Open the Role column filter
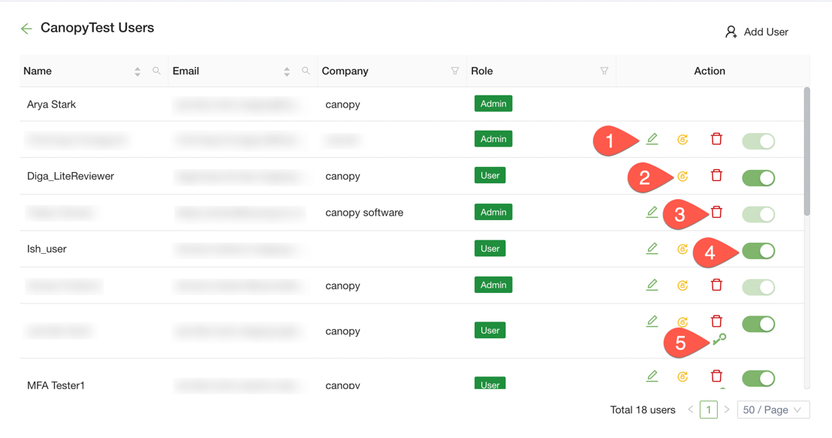Viewport: 832px width, 438px height. pyautogui.click(x=604, y=71)
